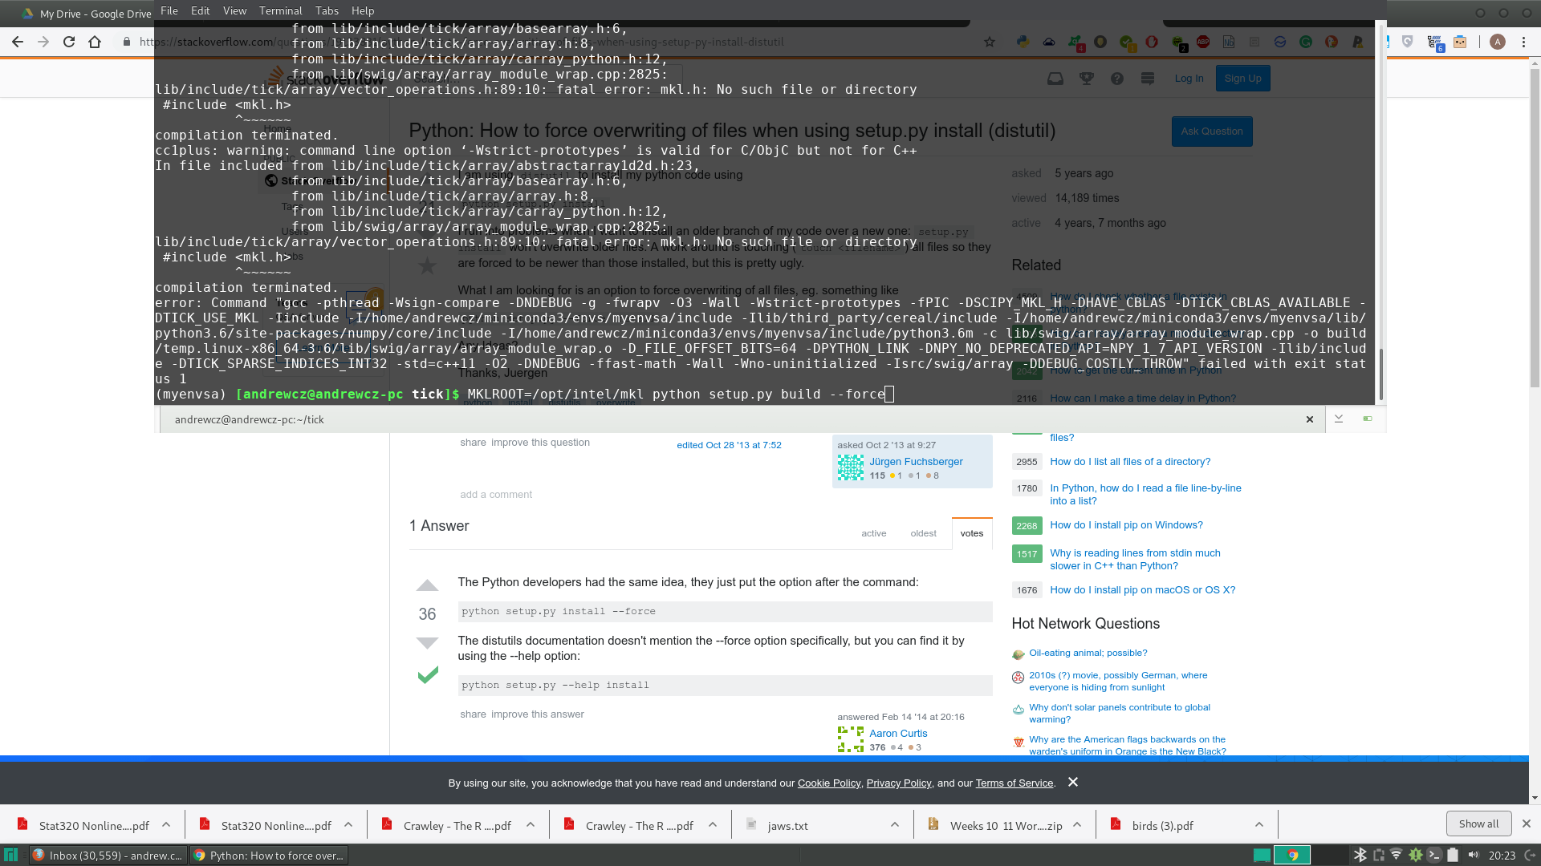This screenshot has height=866, width=1541.
Task: Click the Show all downloads button
Action: 1478,824
